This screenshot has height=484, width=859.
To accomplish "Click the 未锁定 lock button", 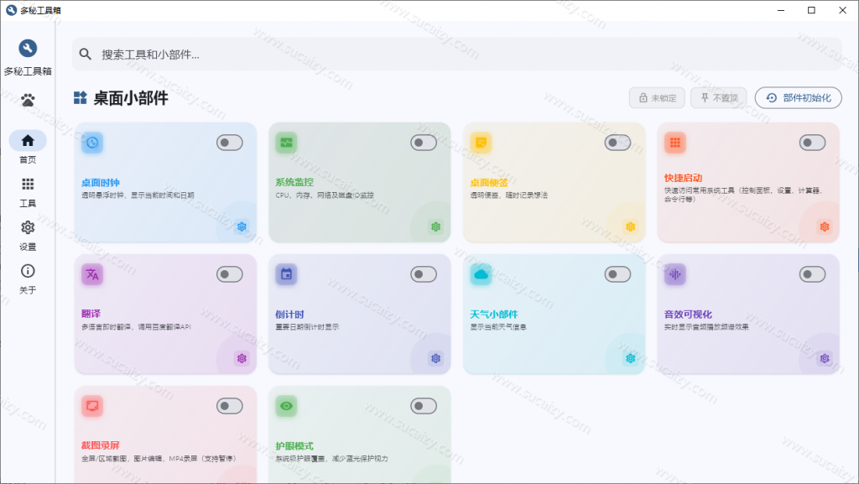I will point(657,98).
